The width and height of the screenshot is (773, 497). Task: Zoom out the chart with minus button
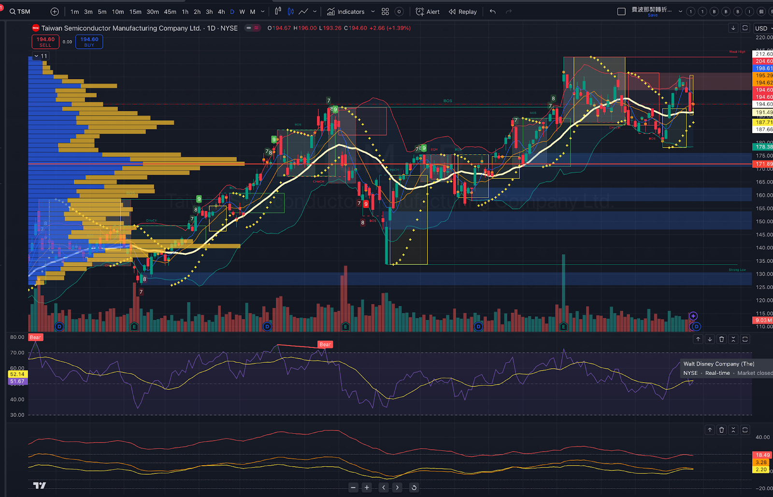[x=353, y=487]
